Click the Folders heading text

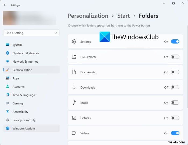[x=149, y=16]
